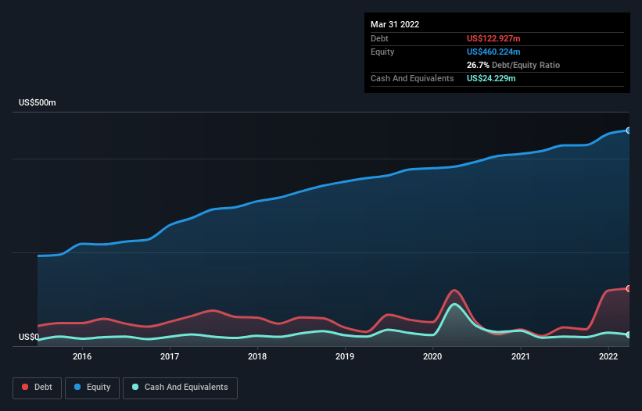Viewport: 642px width, 411px height.
Task: Click the US$460.224m equity value
Action: tap(493, 52)
